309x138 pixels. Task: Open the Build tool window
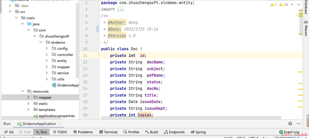[152, 132]
